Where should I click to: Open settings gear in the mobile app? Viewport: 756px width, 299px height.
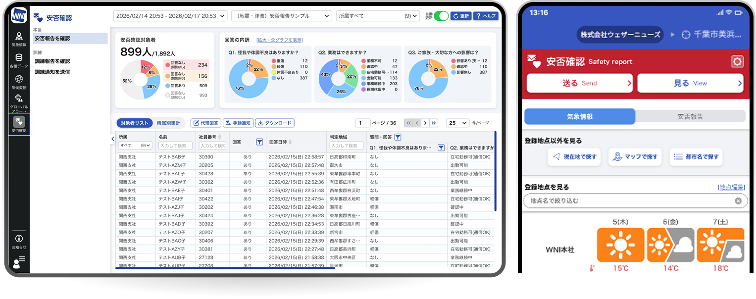coord(737,61)
